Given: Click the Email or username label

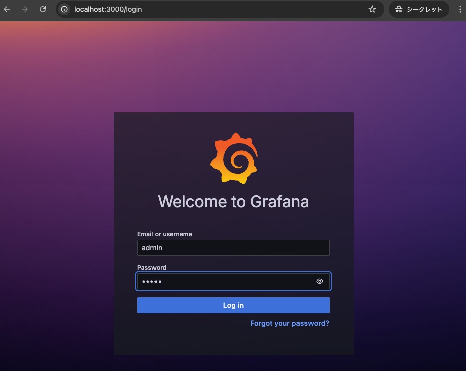Looking at the screenshot, I should tap(165, 234).
